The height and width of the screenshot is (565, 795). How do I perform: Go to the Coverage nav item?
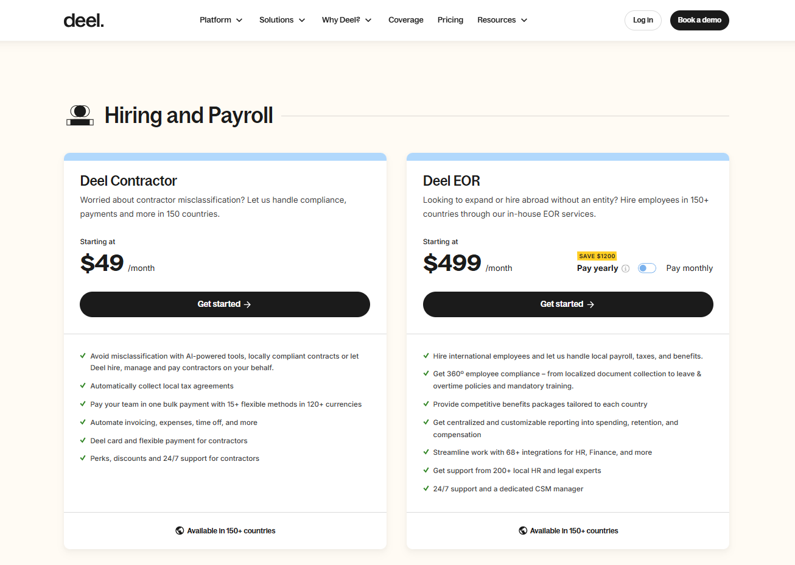406,20
